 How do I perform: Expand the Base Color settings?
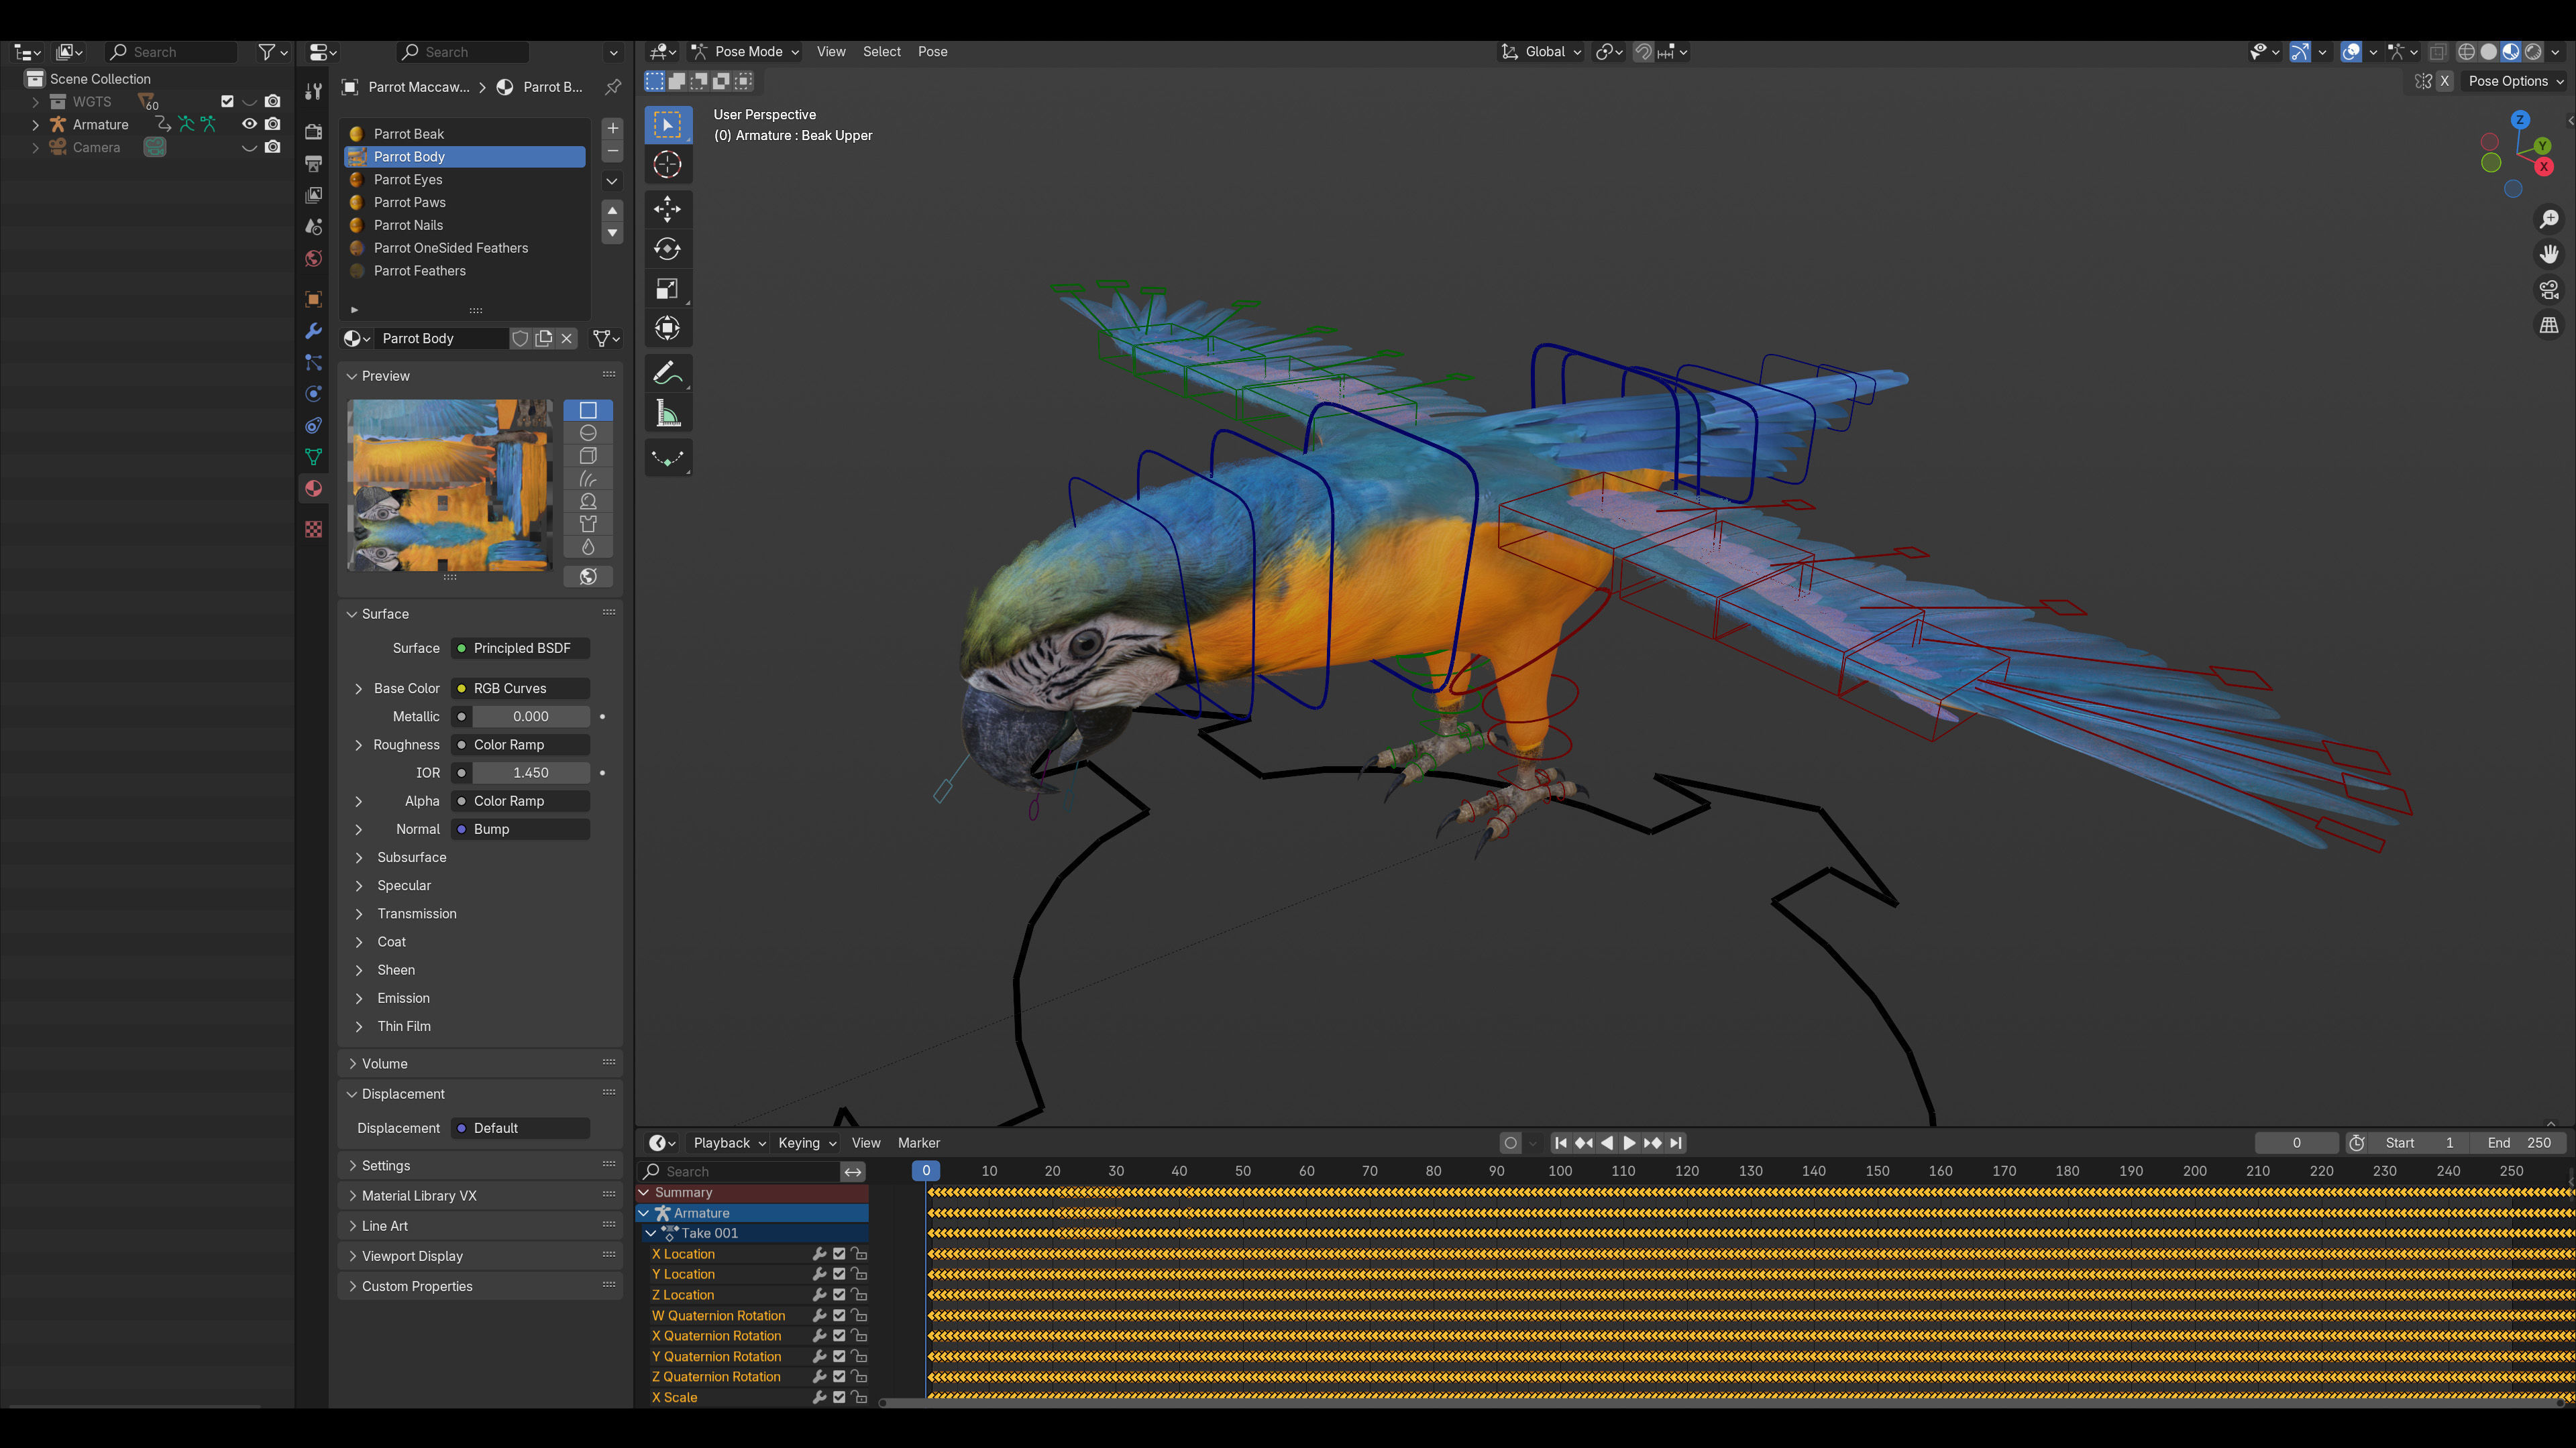358,688
